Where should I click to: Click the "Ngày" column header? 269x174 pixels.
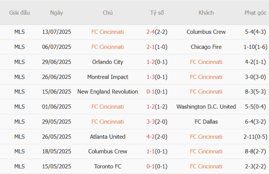[x=57, y=13]
